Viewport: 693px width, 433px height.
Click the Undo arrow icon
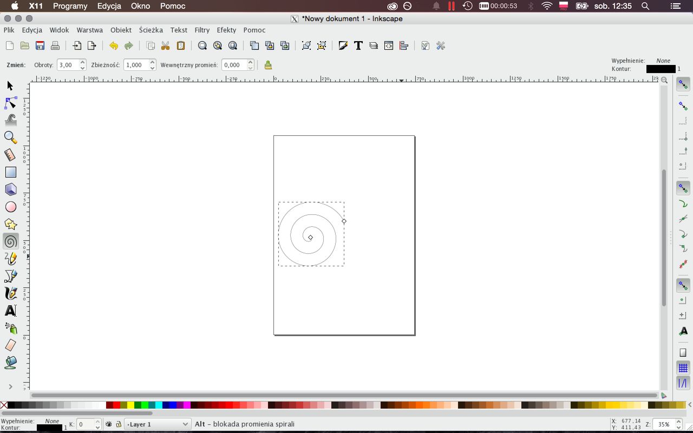(x=113, y=46)
